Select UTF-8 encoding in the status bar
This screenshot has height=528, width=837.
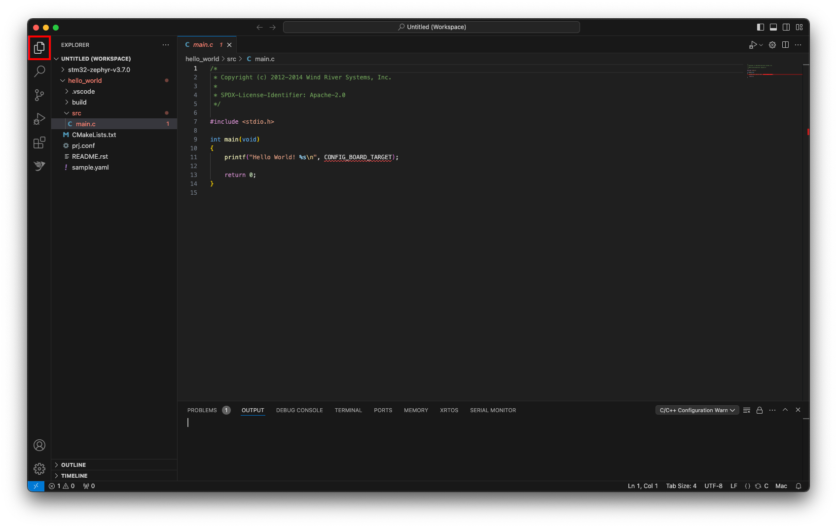pos(713,486)
